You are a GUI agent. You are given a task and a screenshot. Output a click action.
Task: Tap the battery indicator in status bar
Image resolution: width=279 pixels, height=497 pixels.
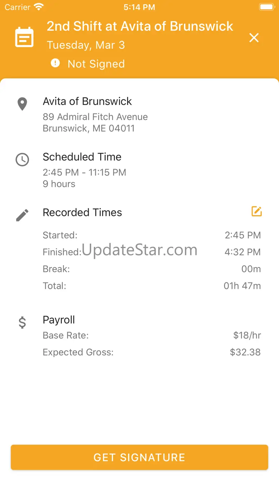pyautogui.click(x=266, y=7)
